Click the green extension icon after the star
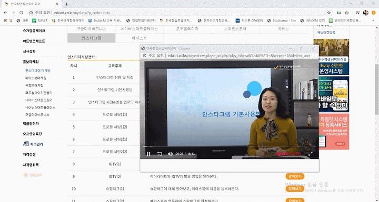Screen dimensions: 379x202 339,13
